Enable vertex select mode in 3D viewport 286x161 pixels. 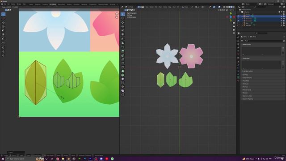pos(139,7)
